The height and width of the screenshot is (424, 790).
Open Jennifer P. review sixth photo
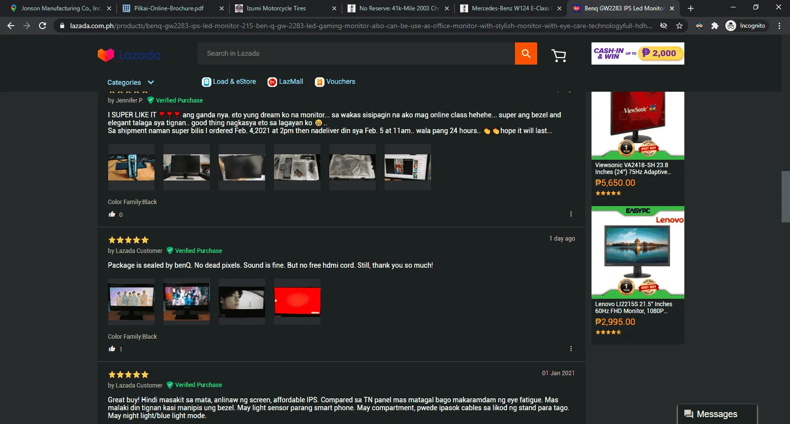click(x=408, y=167)
